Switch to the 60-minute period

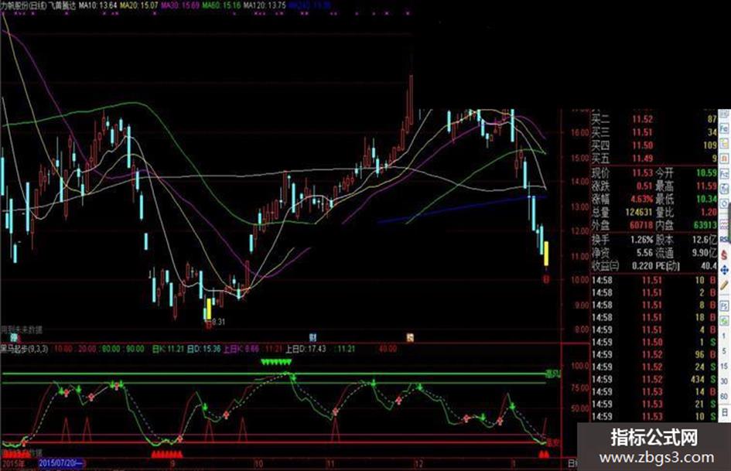pos(725,397)
